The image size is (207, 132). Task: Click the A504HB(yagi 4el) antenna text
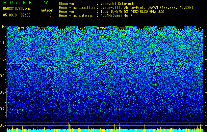pyautogui.click(x=116, y=16)
